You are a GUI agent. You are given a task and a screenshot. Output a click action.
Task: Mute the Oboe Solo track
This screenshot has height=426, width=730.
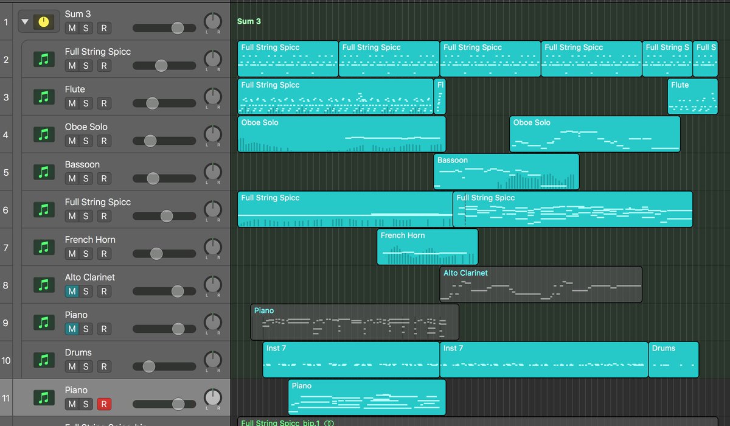coord(72,141)
